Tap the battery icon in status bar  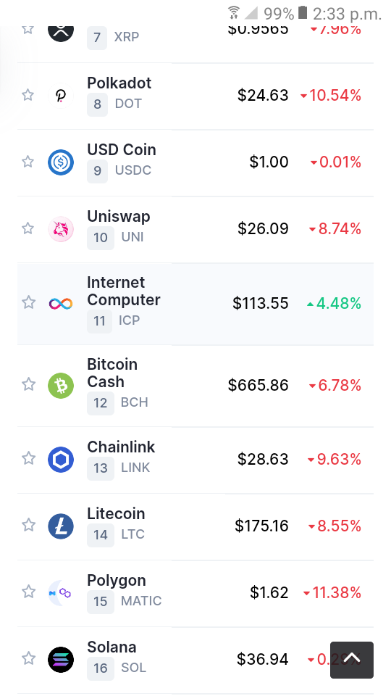pos(303,13)
